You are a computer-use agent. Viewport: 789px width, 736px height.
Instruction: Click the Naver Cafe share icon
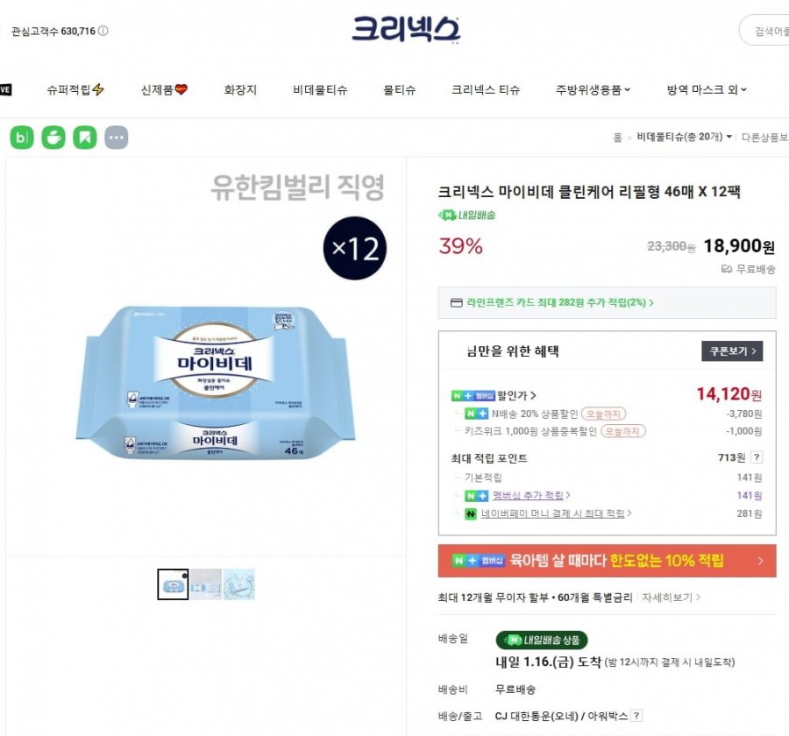click(x=53, y=138)
